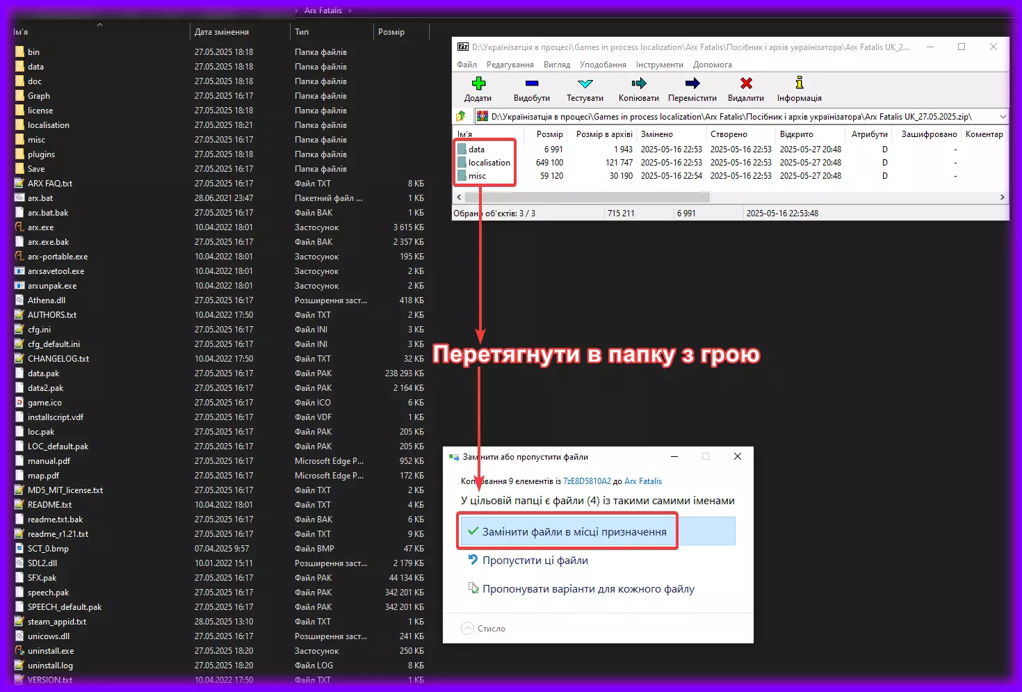This screenshot has height=692, width=1022.
Task: Click the Додати (Add) green plus icon in 7-Zip
Action: [478, 83]
